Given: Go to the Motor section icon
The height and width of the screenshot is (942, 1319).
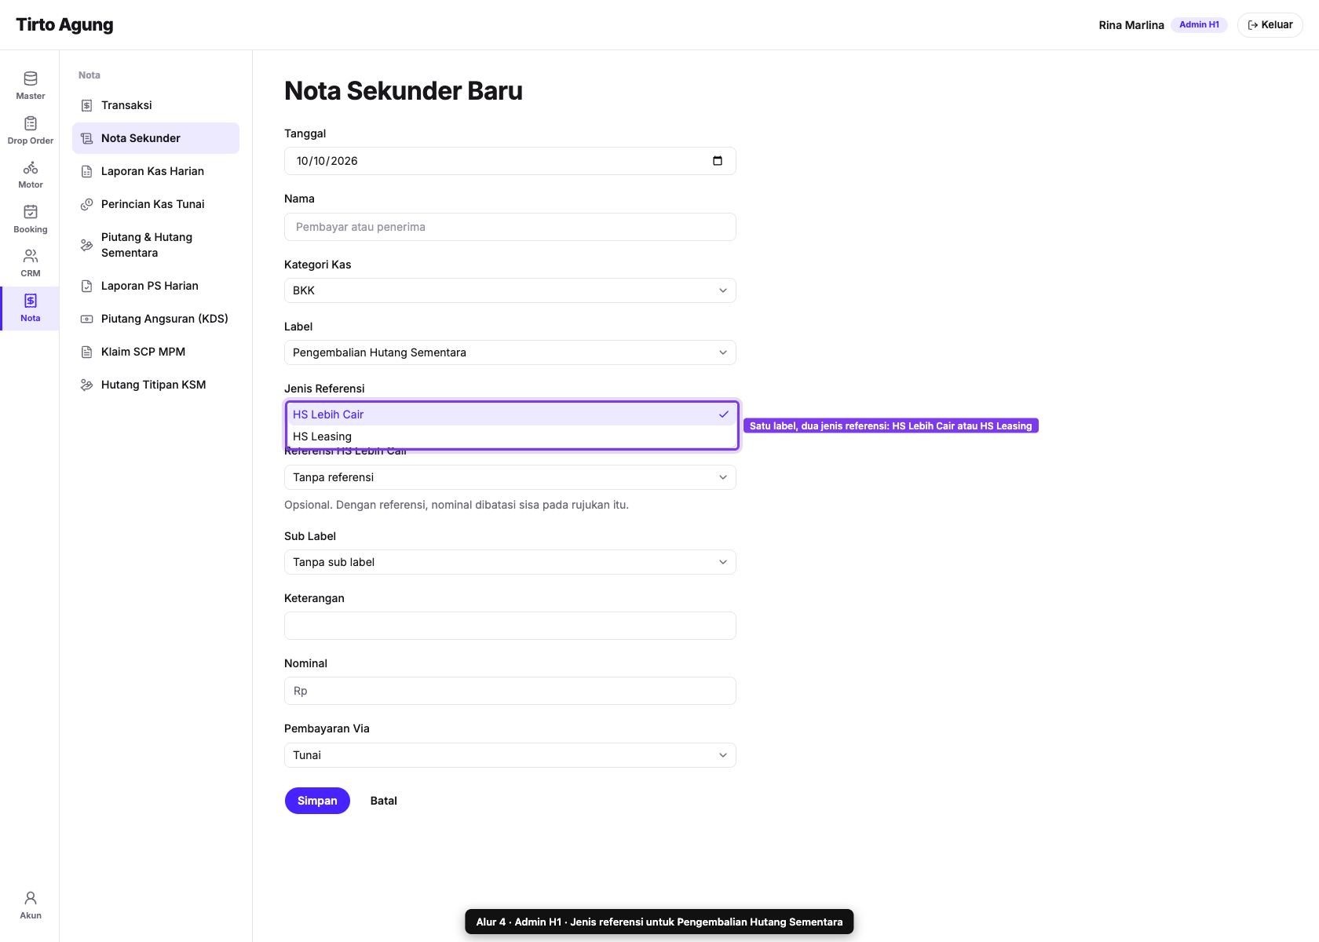Looking at the screenshot, I should [x=31, y=167].
